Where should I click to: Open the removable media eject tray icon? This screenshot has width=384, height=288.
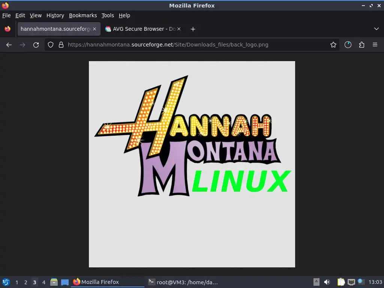tap(316, 282)
